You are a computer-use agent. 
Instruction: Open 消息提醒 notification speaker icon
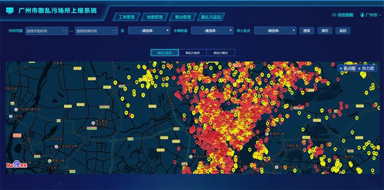pyautogui.click(x=334, y=15)
